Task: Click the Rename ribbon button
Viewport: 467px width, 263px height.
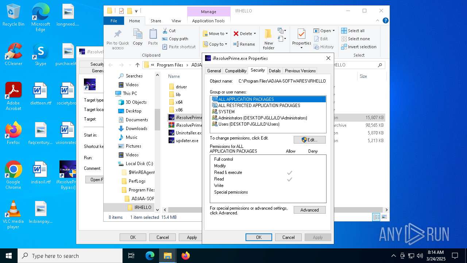Action: (x=244, y=44)
